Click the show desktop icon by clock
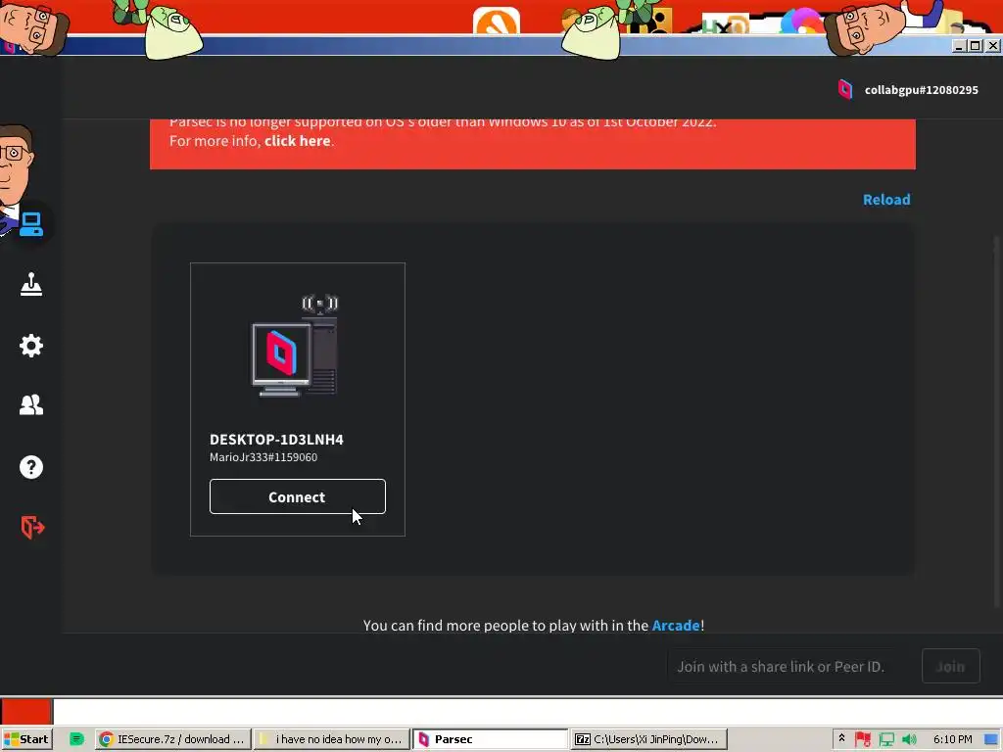 [991, 739]
